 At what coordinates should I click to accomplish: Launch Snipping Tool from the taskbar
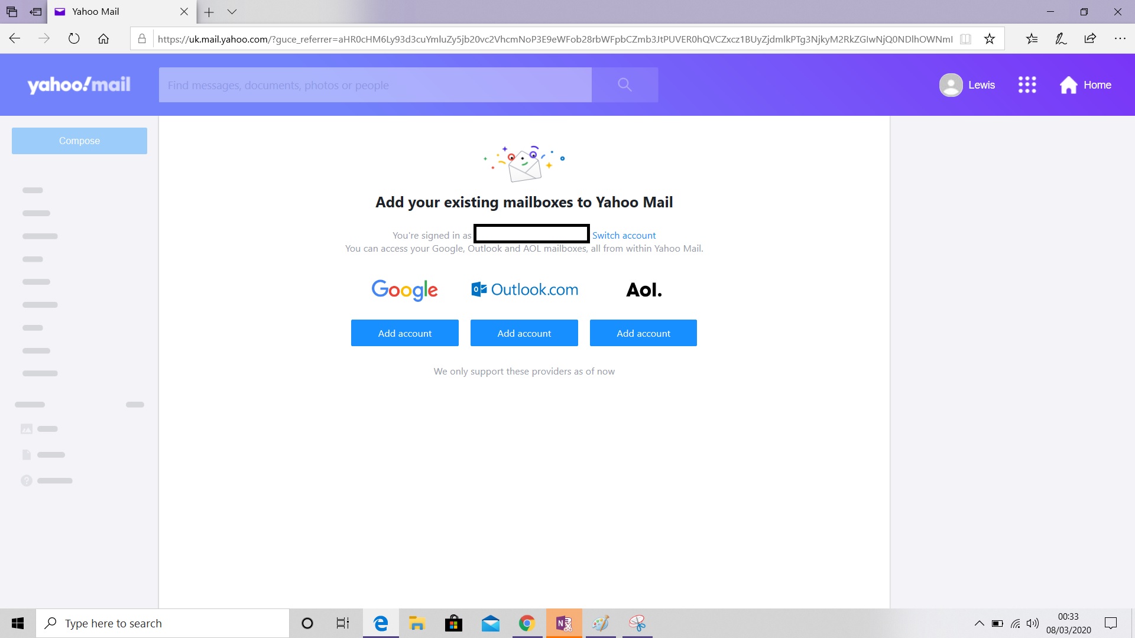(x=637, y=623)
